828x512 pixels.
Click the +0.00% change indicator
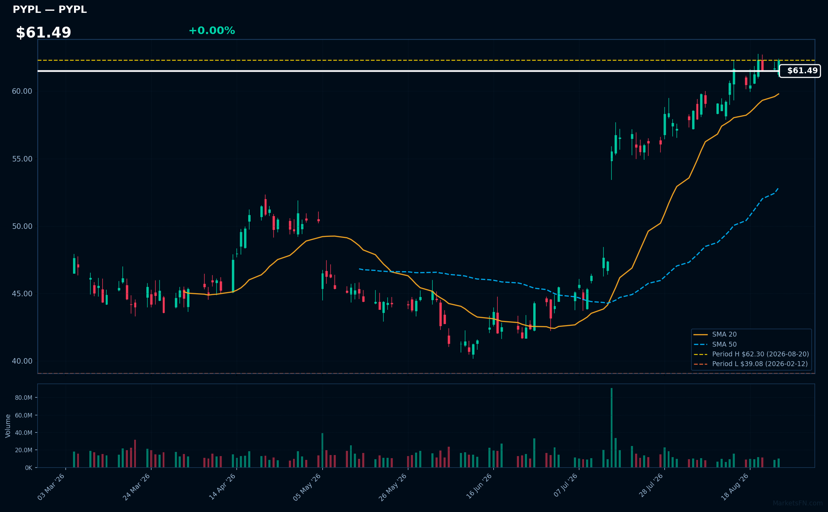click(x=212, y=31)
